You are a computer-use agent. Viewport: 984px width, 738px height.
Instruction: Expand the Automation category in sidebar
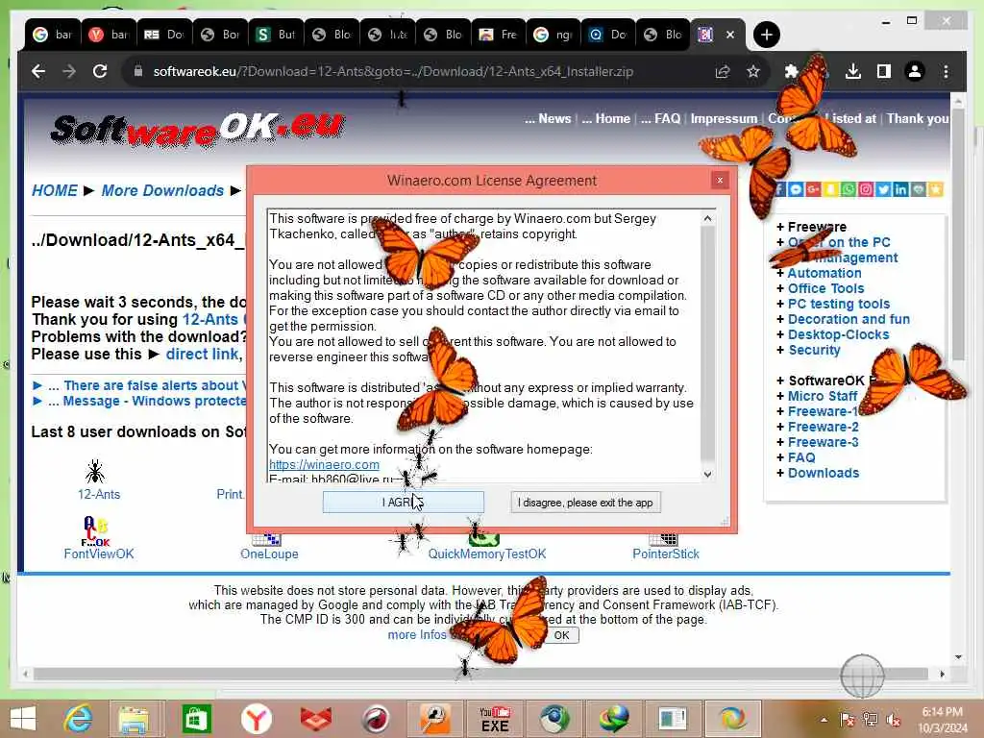(x=824, y=273)
